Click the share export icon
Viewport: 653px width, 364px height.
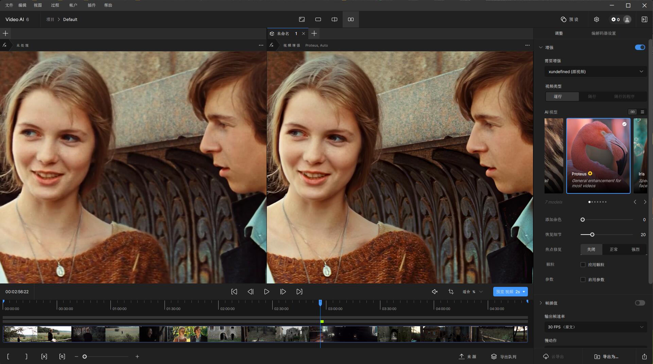(645, 357)
